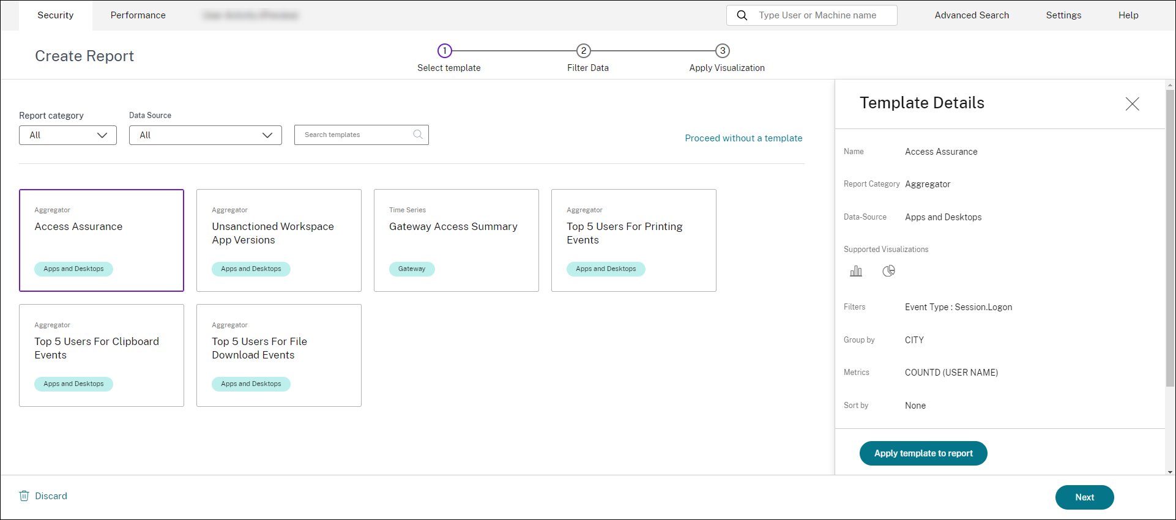The image size is (1176, 520).
Task: Click the Discard trash icon
Action: pyautogui.click(x=24, y=496)
